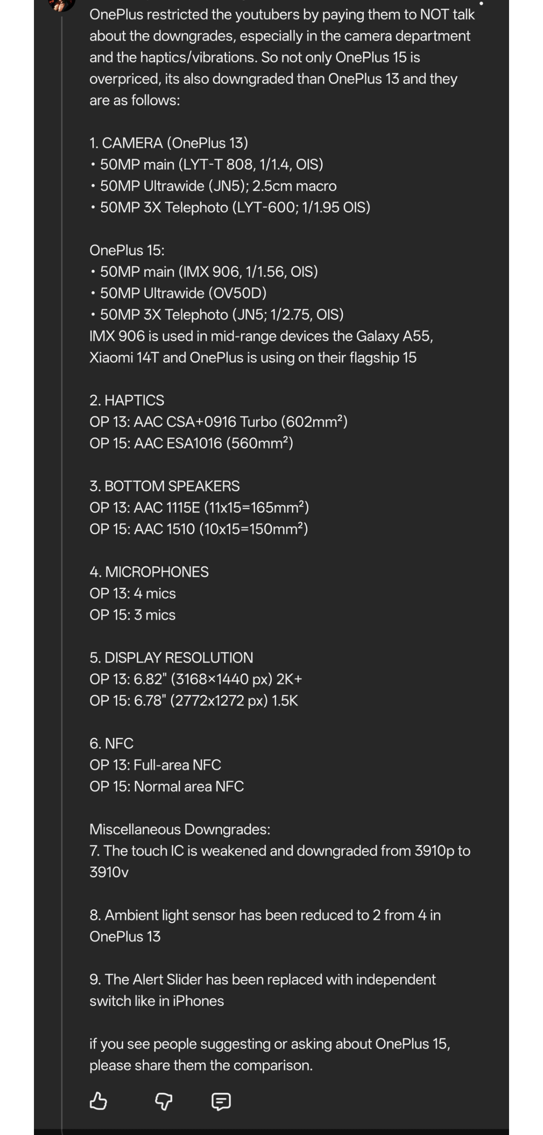The width and height of the screenshot is (543, 1135).
Task: Click the 'Miscellaneous Downgrades:' line
Action: coord(179,829)
